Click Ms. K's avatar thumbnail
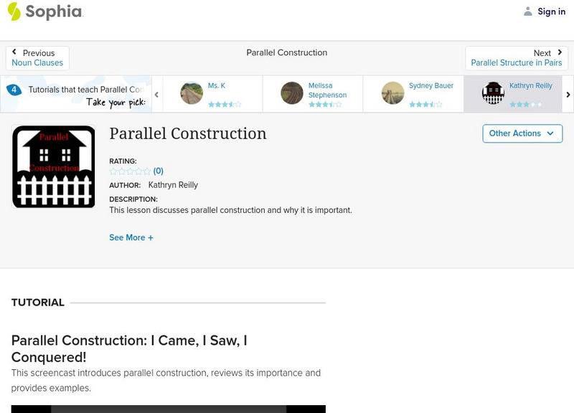 coord(192,93)
